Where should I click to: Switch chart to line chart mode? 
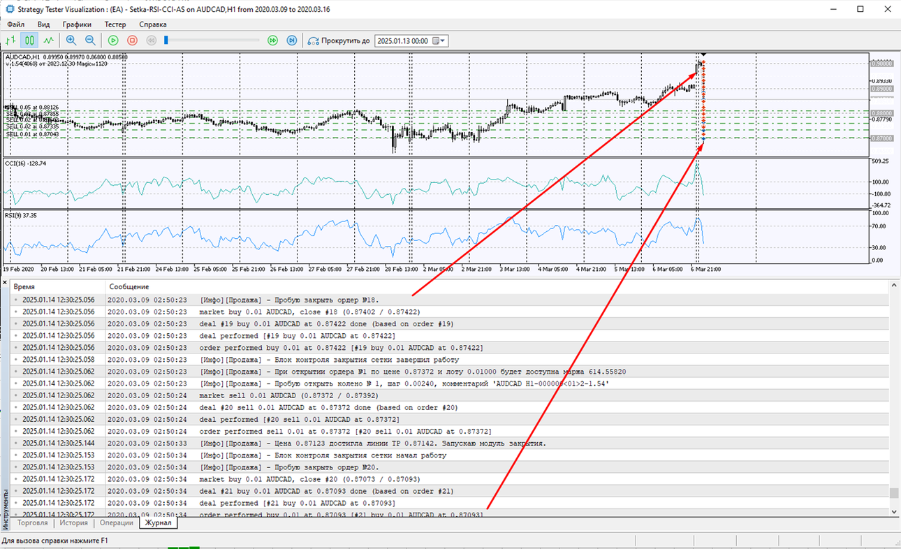[48, 41]
